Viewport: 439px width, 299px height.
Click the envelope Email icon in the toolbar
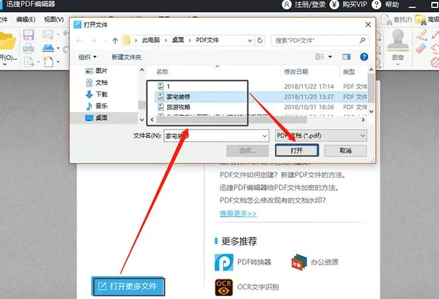point(47,34)
